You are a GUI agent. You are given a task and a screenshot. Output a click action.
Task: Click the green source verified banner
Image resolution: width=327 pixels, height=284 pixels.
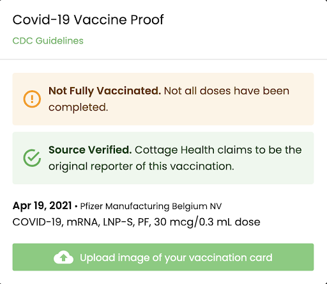pos(163,158)
